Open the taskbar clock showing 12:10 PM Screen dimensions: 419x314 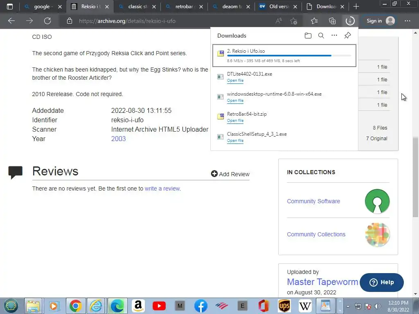398,306
